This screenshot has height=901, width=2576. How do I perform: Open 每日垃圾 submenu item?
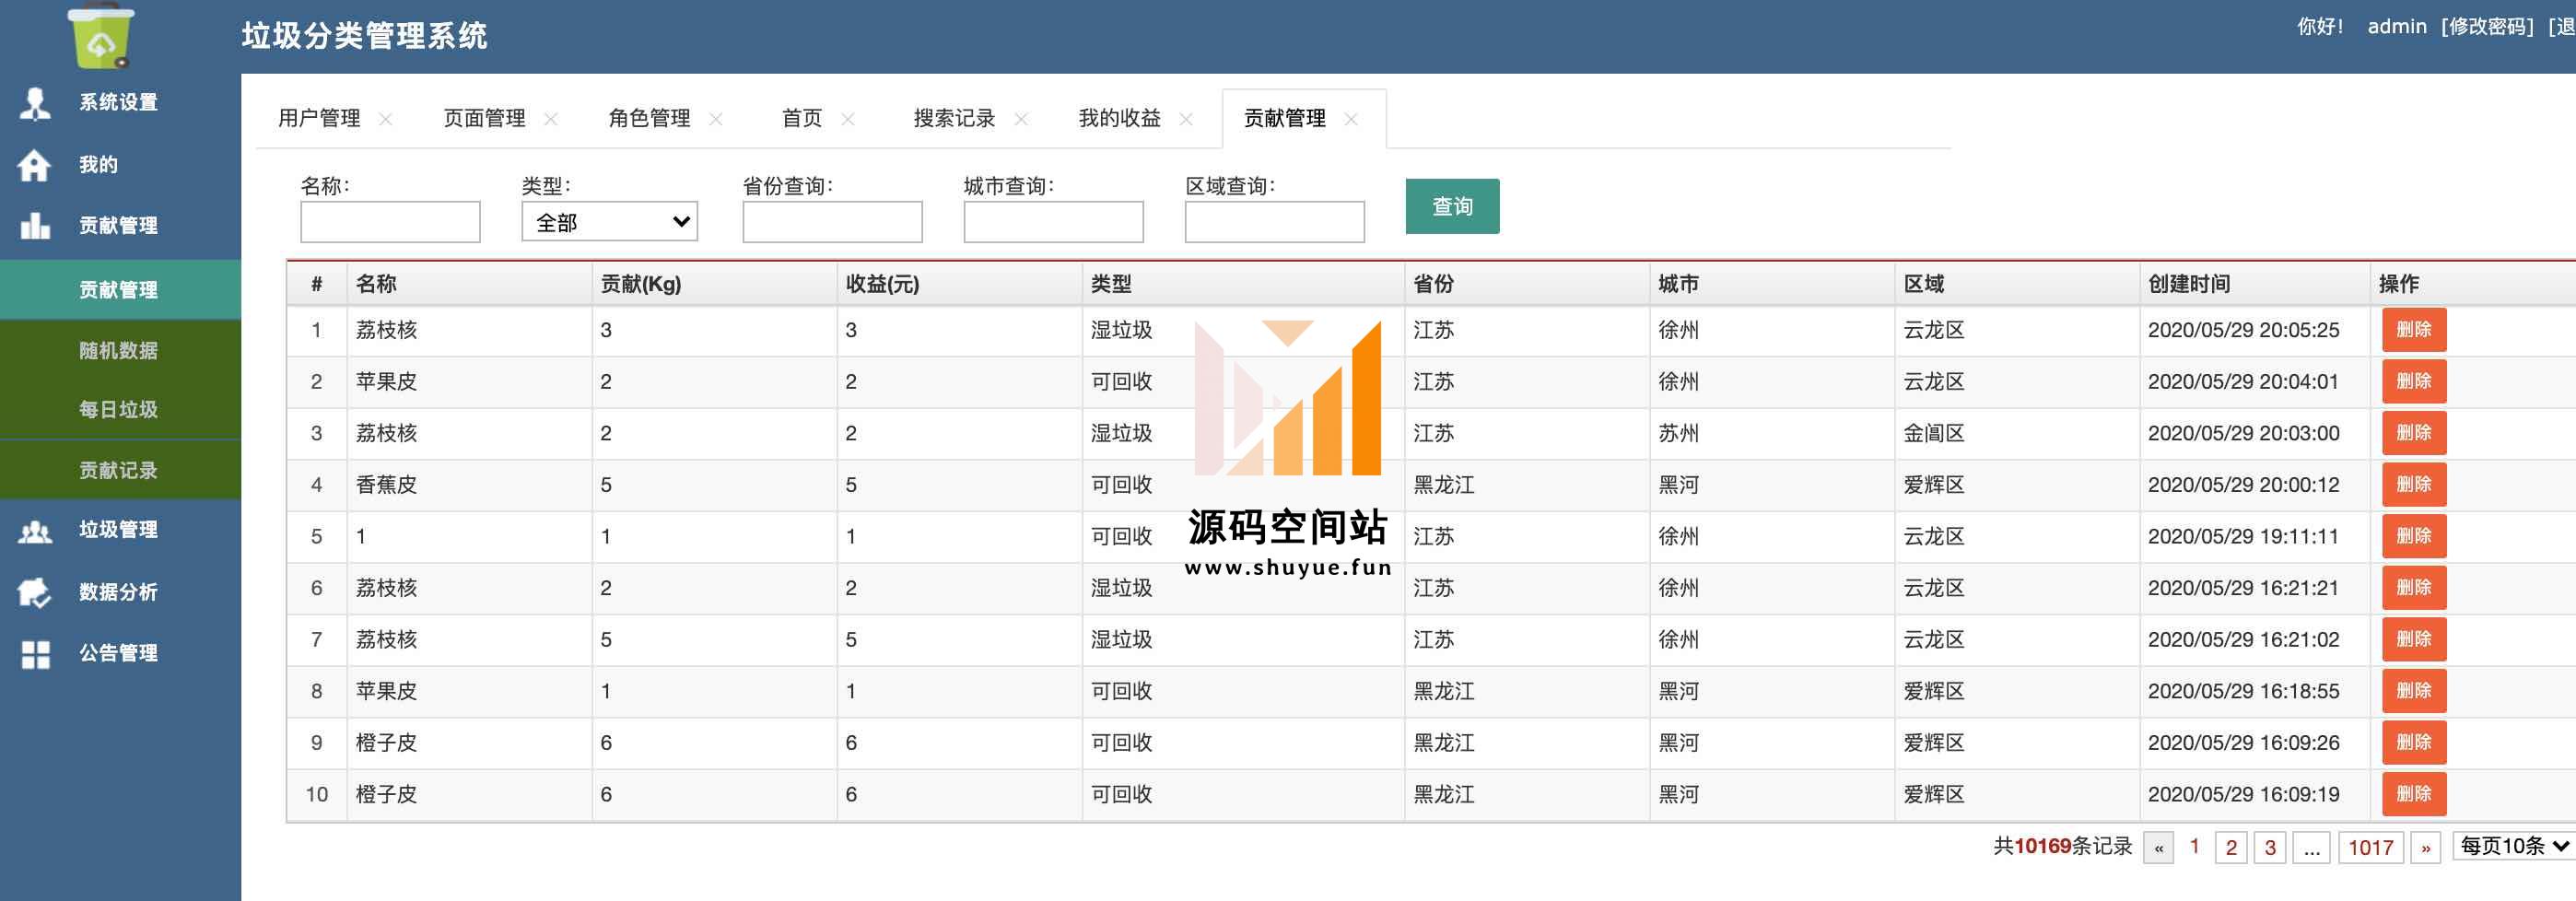pos(120,409)
